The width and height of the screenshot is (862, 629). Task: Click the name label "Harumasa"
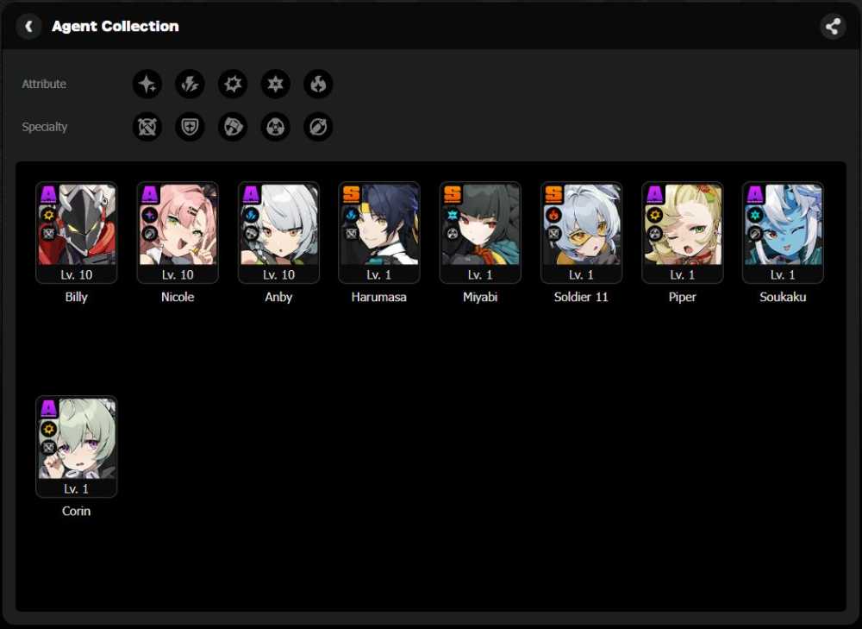[379, 297]
